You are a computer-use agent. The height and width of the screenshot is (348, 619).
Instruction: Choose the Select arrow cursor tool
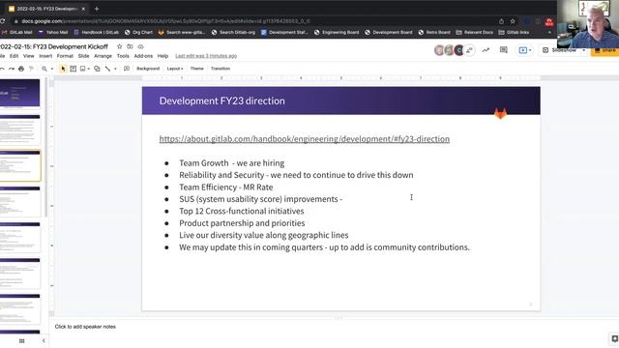(63, 69)
